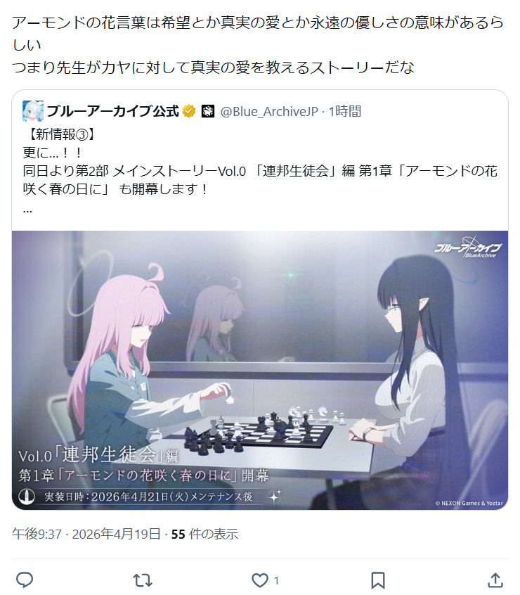Bookmark this tweet
Screen dimensions: 520x595
(378, 580)
